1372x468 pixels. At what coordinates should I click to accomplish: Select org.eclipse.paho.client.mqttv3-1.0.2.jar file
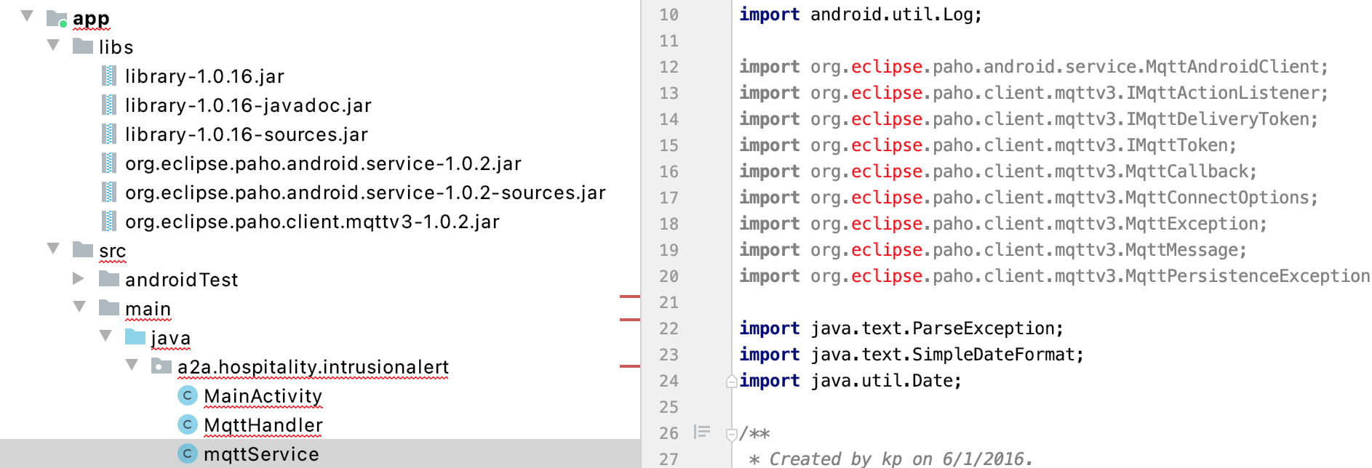click(311, 222)
